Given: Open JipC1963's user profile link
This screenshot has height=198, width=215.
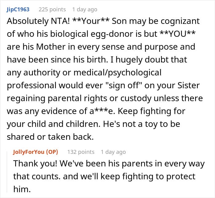Looking at the screenshot, I should [x=18, y=10].
